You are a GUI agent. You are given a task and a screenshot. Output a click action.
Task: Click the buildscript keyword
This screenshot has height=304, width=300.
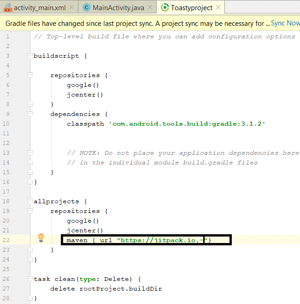[x=56, y=56]
